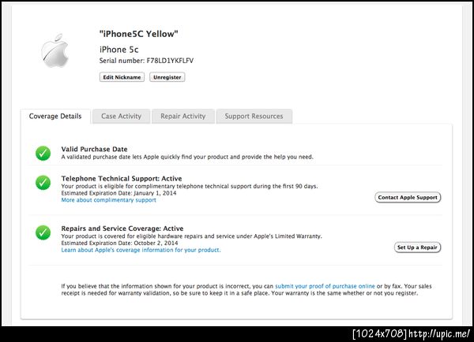
Task: Click Estimated Expiration Date: January 1, 2014
Action: (x=118, y=193)
